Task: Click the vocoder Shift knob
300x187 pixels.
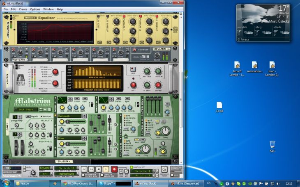Action: click(x=133, y=85)
